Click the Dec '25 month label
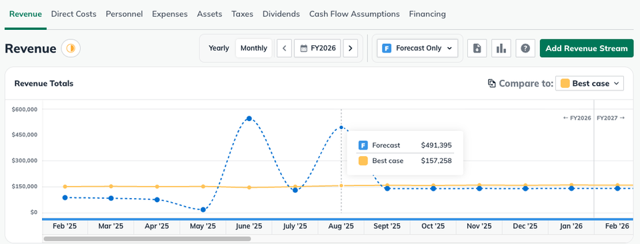Screen dimensions: 640x244 pos(525,226)
